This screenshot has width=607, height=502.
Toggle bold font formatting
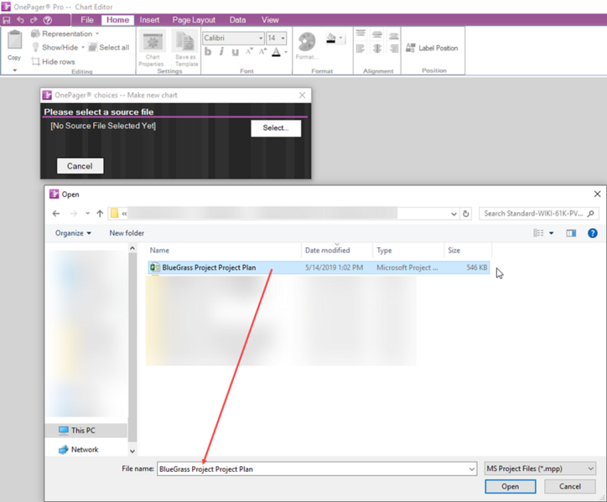(208, 51)
